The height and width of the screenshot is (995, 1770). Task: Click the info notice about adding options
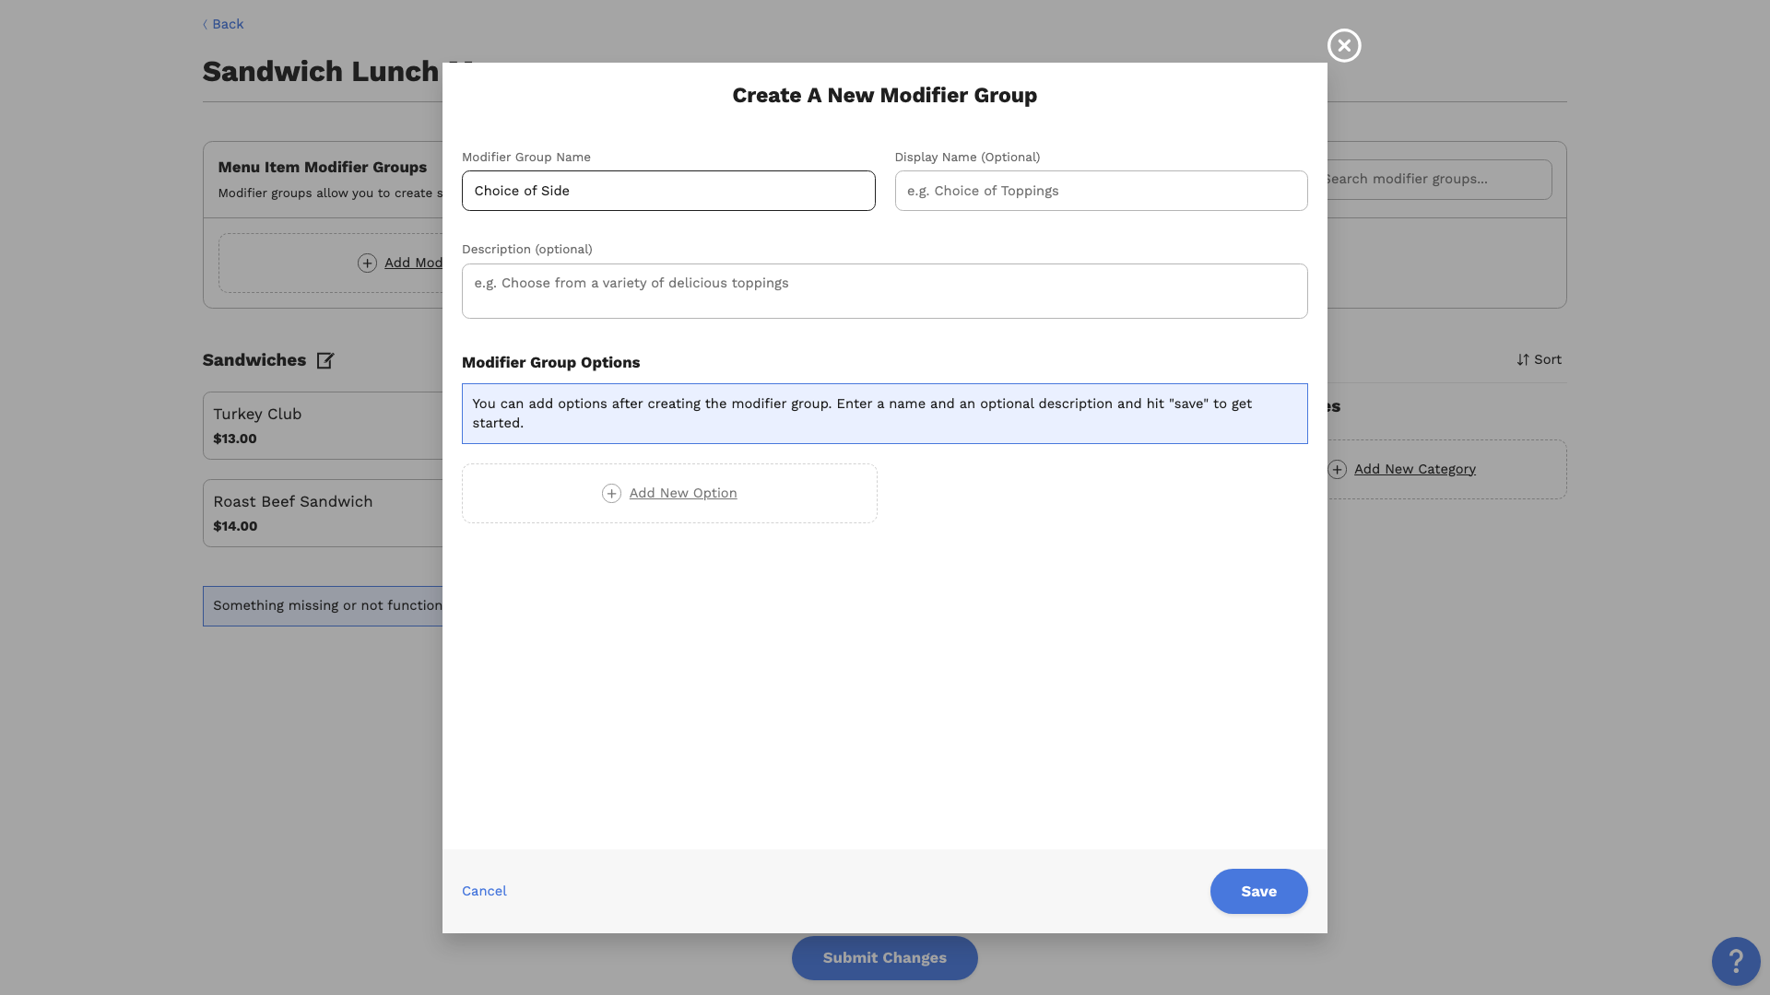click(884, 414)
